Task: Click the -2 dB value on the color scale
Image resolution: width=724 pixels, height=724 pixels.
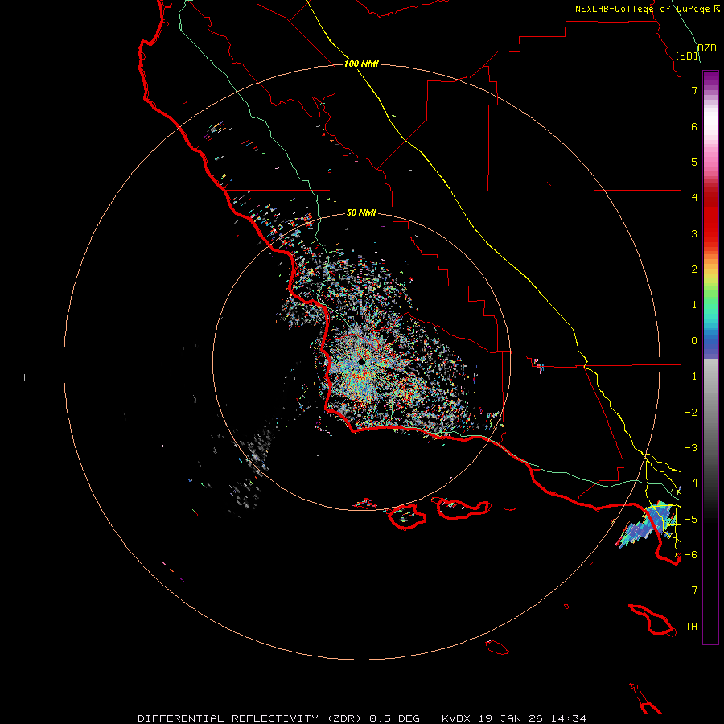Action: point(691,413)
